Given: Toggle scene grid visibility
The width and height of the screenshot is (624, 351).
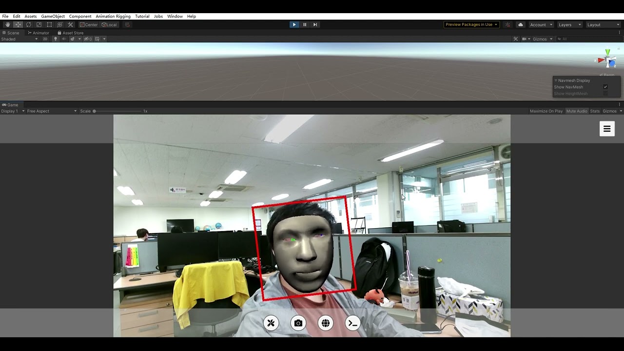Looking at the screenshot, I should [97, 39].
